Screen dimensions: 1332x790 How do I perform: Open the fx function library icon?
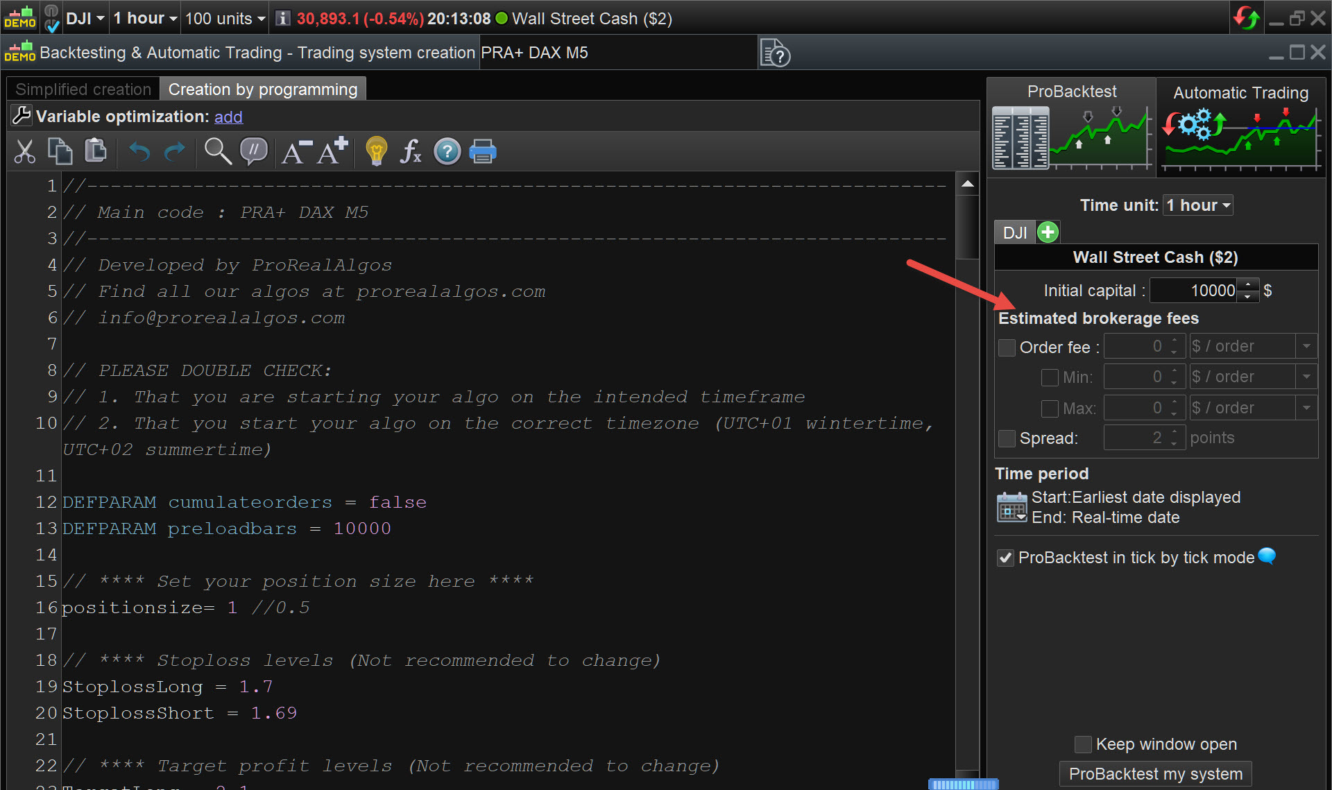pyautogui.click(x=411, y=151)
